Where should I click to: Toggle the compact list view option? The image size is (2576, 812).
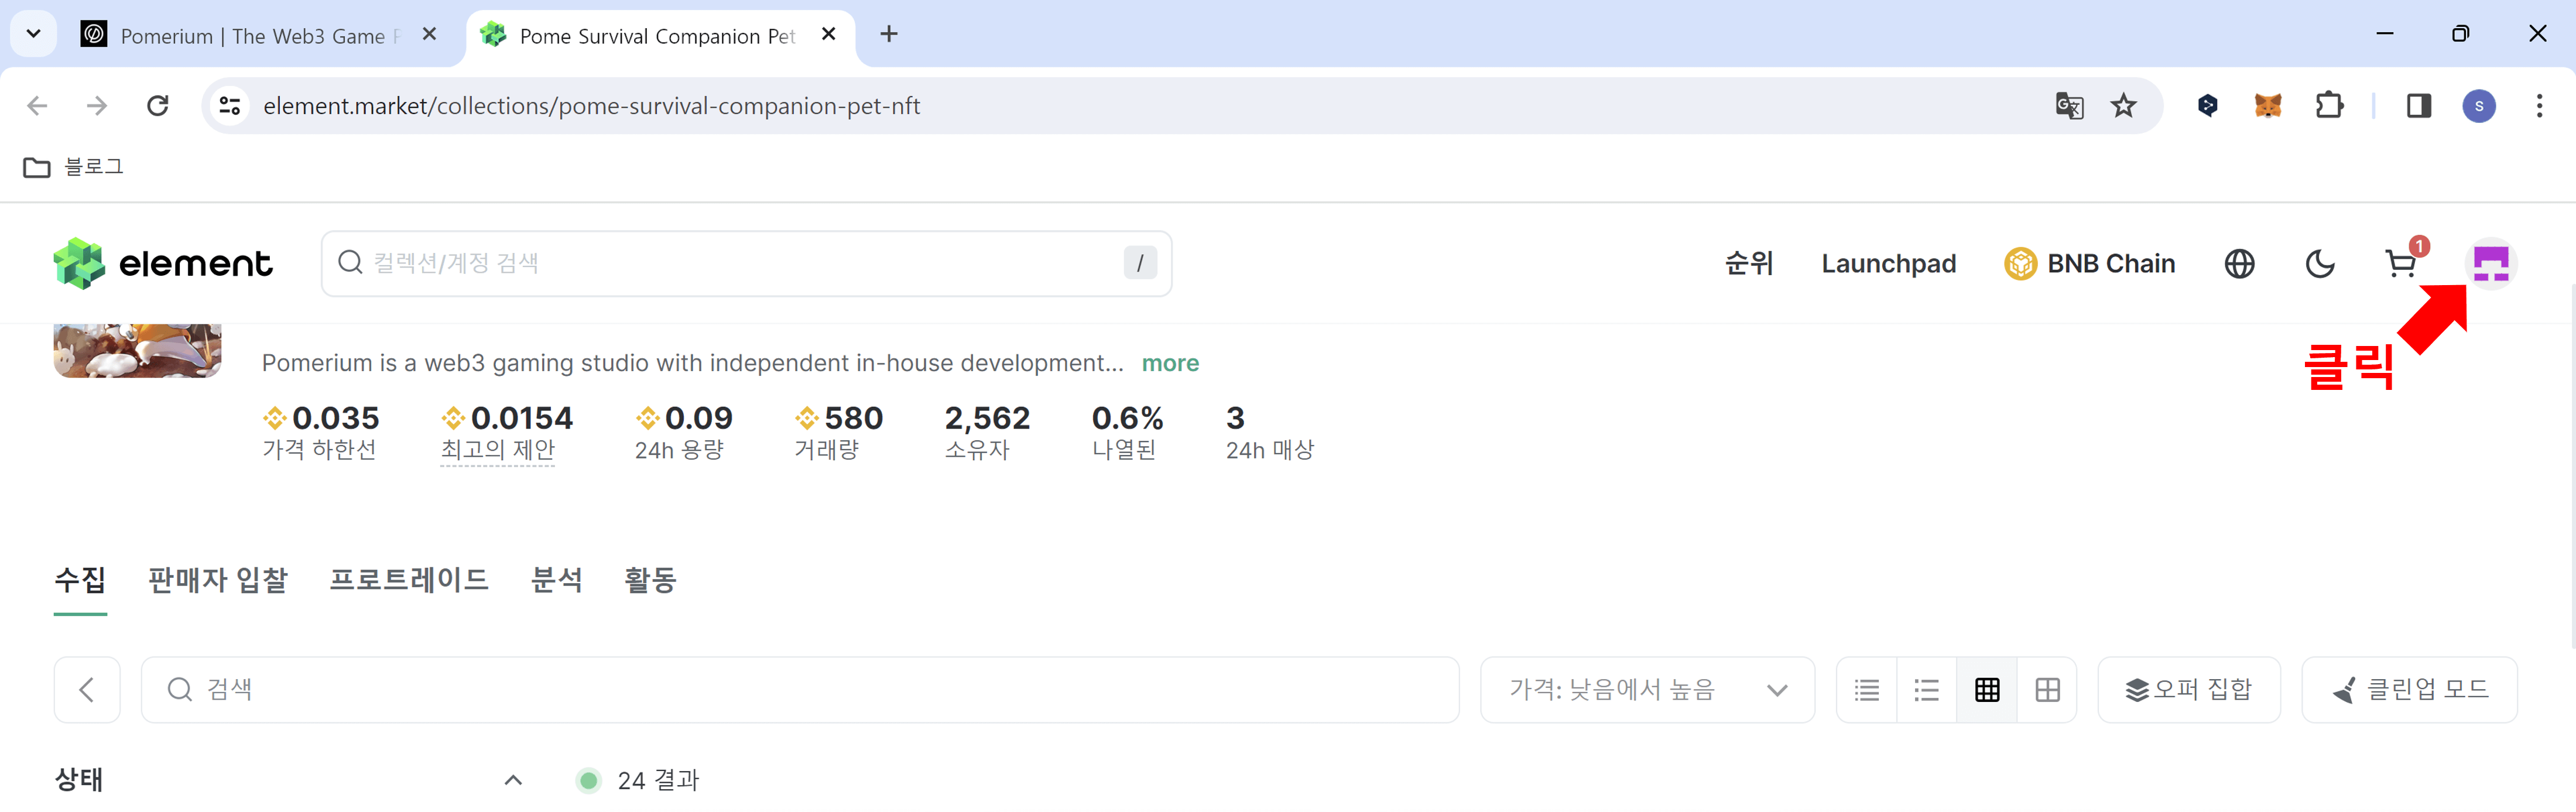[x=1926, y=689]
